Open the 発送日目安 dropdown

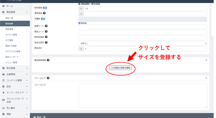click(x=143, y=43)
